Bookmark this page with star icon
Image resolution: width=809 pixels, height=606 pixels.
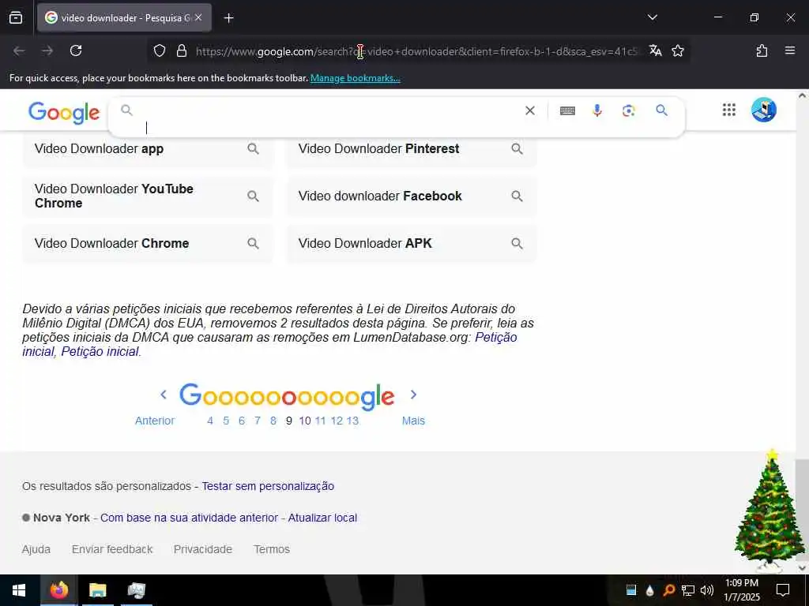[x=678, y=50]
